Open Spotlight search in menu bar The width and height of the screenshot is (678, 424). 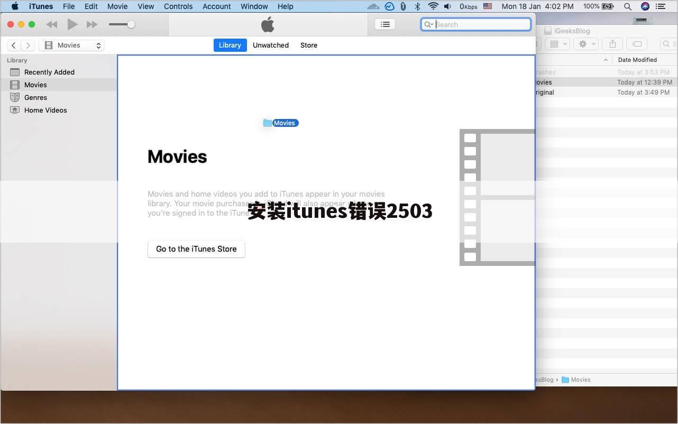(628, 6)
